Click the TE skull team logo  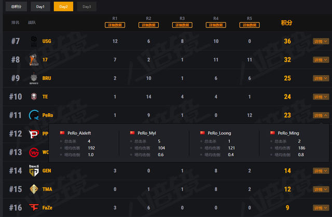click(34, 97)
